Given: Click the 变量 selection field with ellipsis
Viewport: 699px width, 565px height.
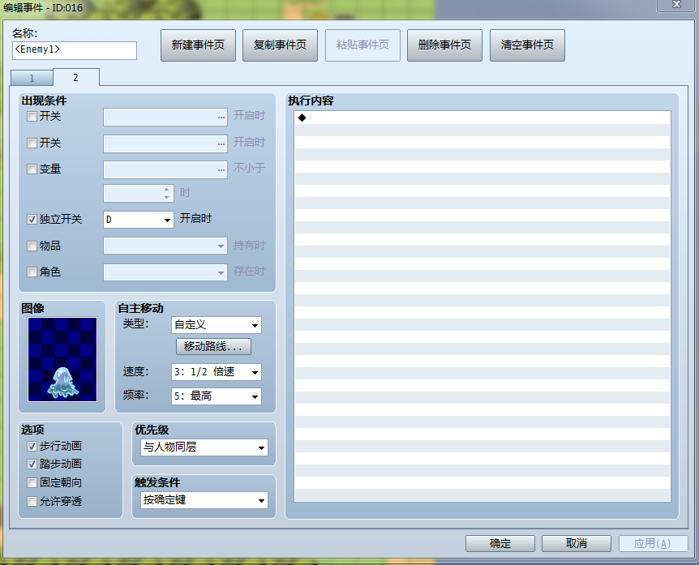Looking at the screenshot, I should click(x=165, y=169).
